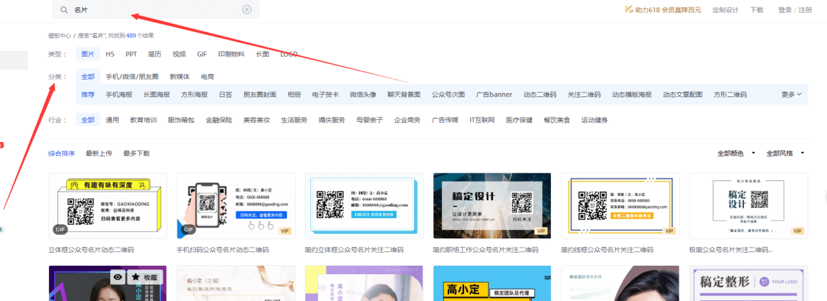Select the 关注二维码 subcategory
The width and height of the screenshot is (827, 301).
584,94
